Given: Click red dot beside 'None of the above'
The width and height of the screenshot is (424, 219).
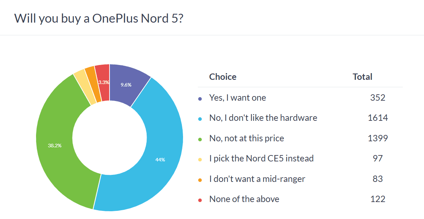Looking at the screenshot, I should pos(200,201).
